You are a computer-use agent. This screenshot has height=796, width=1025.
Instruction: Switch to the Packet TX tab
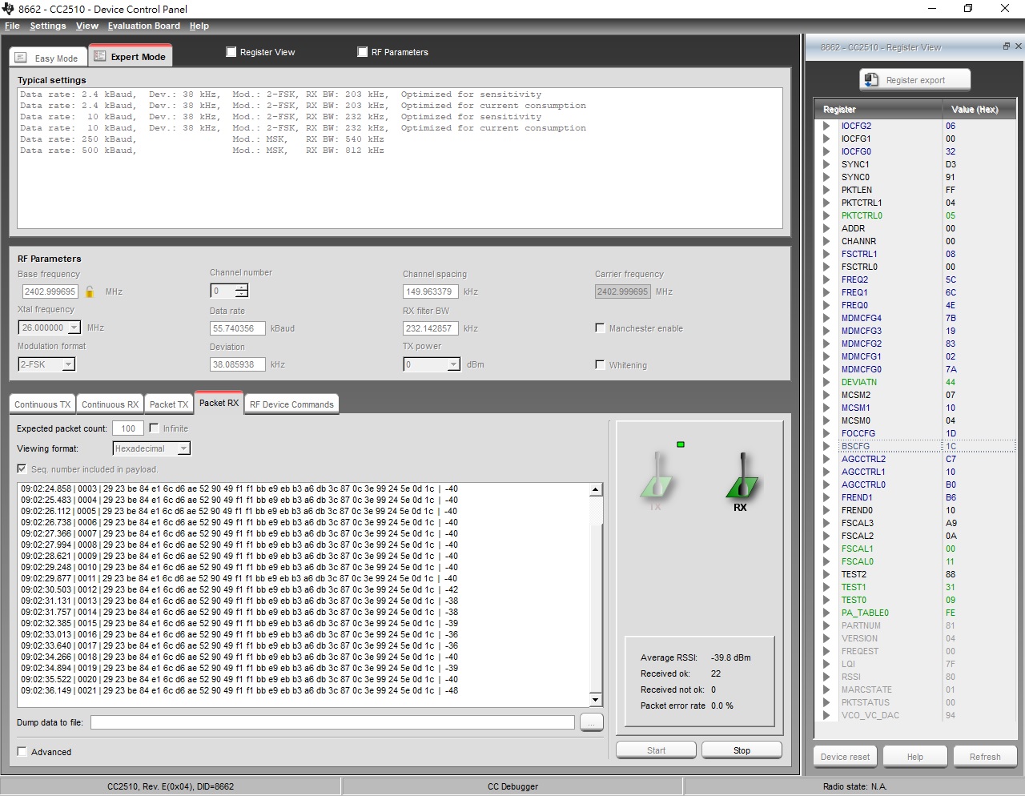tap(169, 404)
